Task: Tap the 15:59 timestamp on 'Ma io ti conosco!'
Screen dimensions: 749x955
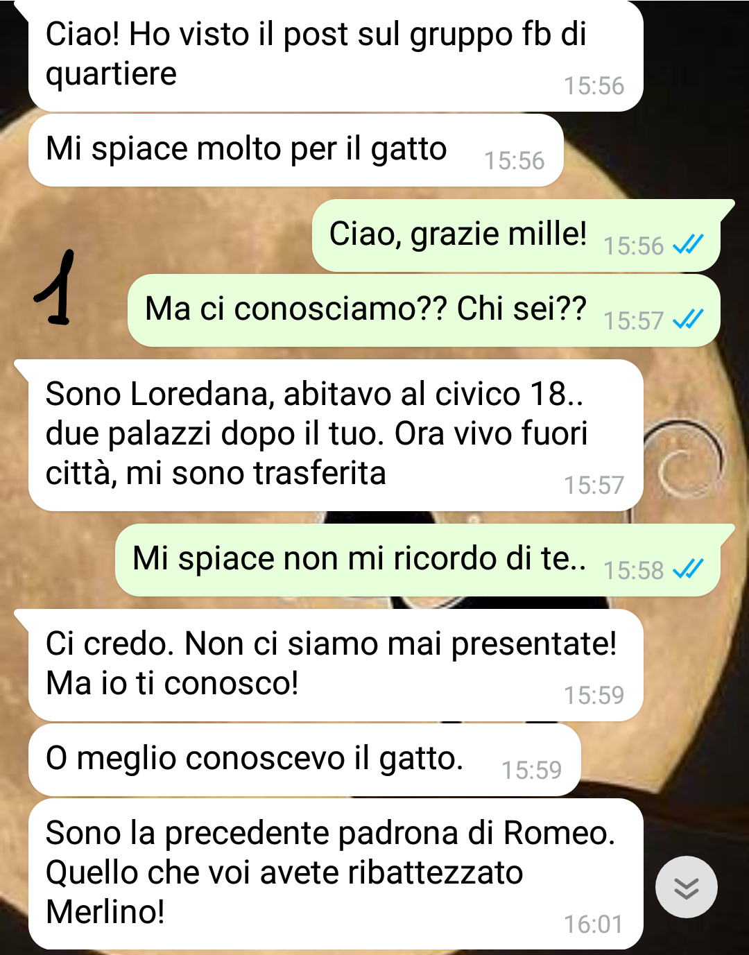Action: coord(594,695)
